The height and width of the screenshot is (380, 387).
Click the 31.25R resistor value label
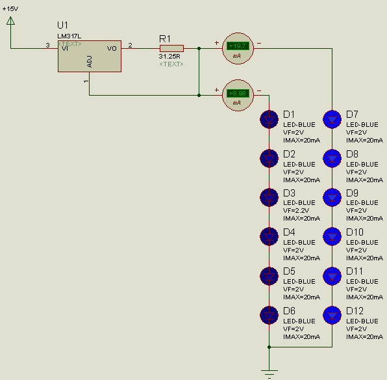pos(169,57)
